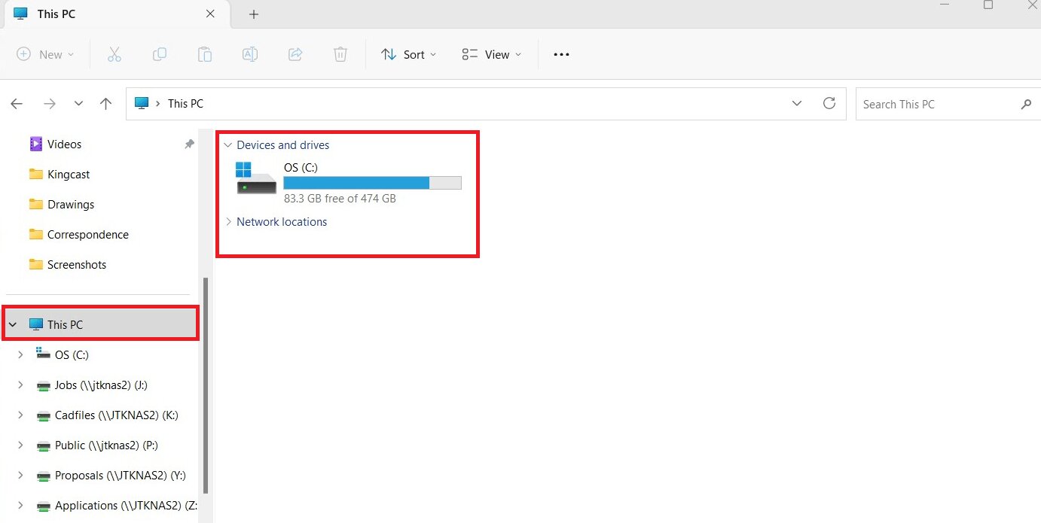This screenshot has height=523, width=1041.
Task: Expand the Network locations section
Action: point(229,221)
